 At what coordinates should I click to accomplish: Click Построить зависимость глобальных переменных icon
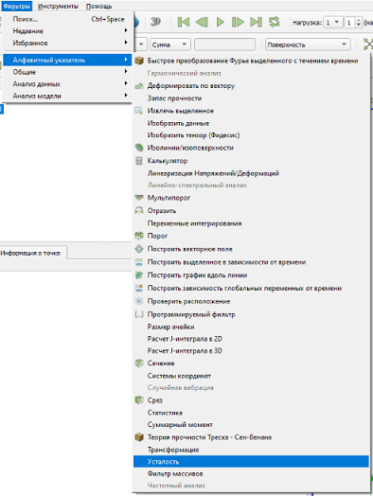coord(139,288)
